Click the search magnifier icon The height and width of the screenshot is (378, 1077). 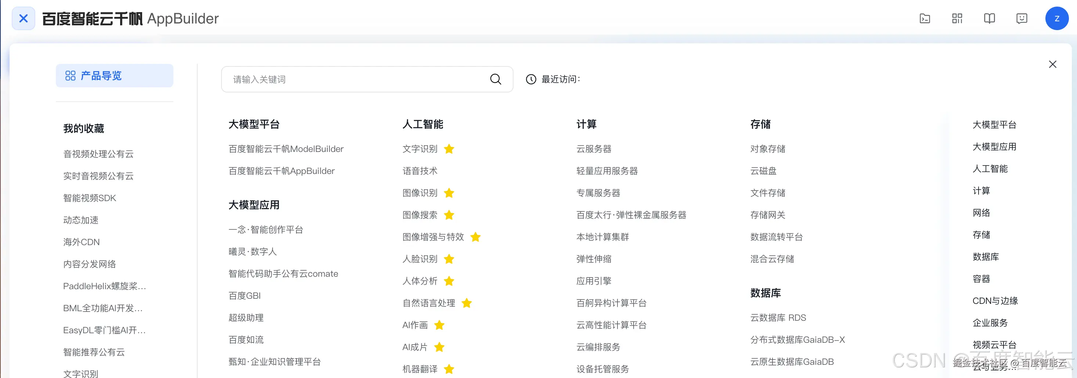(495, 79)
